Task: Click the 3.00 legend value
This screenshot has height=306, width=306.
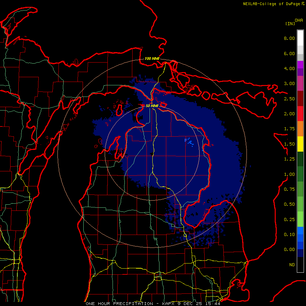Action: (x=289, y=84)
